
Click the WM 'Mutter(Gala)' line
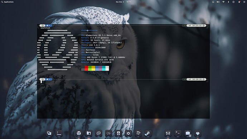pyautogui.click(x=91, y=52)
